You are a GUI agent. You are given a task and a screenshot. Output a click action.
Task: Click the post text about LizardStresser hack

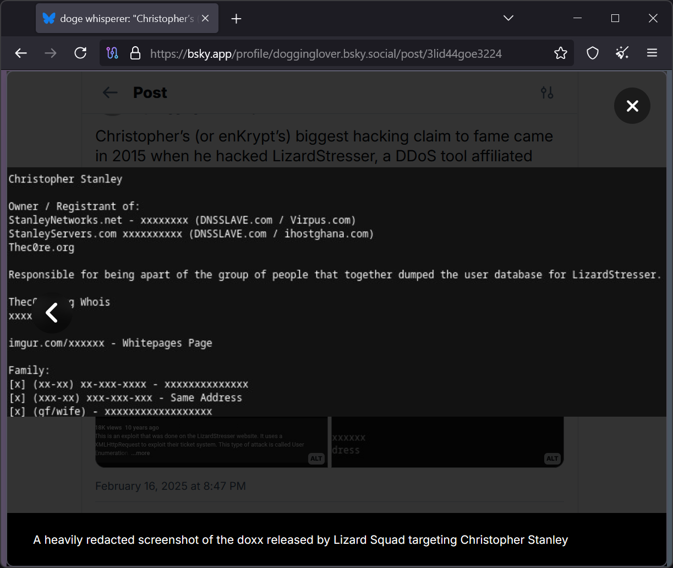click(x=324, y=146)
